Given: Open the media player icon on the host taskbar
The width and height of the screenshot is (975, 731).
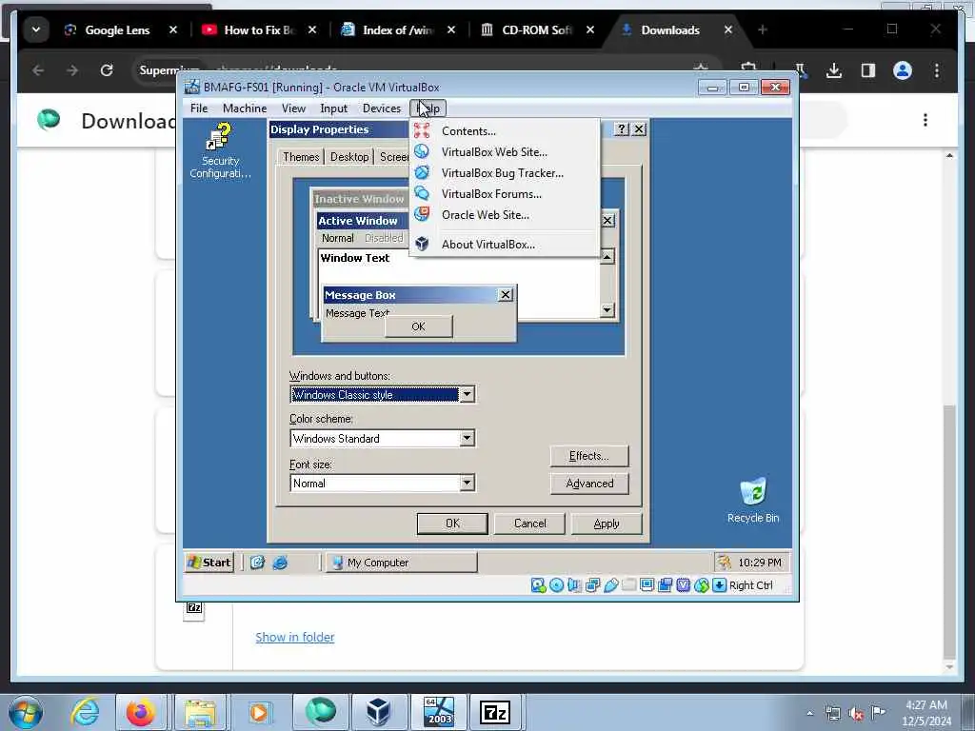Looking at the screenshot, I should pyautogui.click(x=259, y=711).
